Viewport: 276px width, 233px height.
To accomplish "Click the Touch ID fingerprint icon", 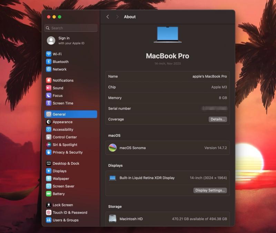I will tap(49, 212).
